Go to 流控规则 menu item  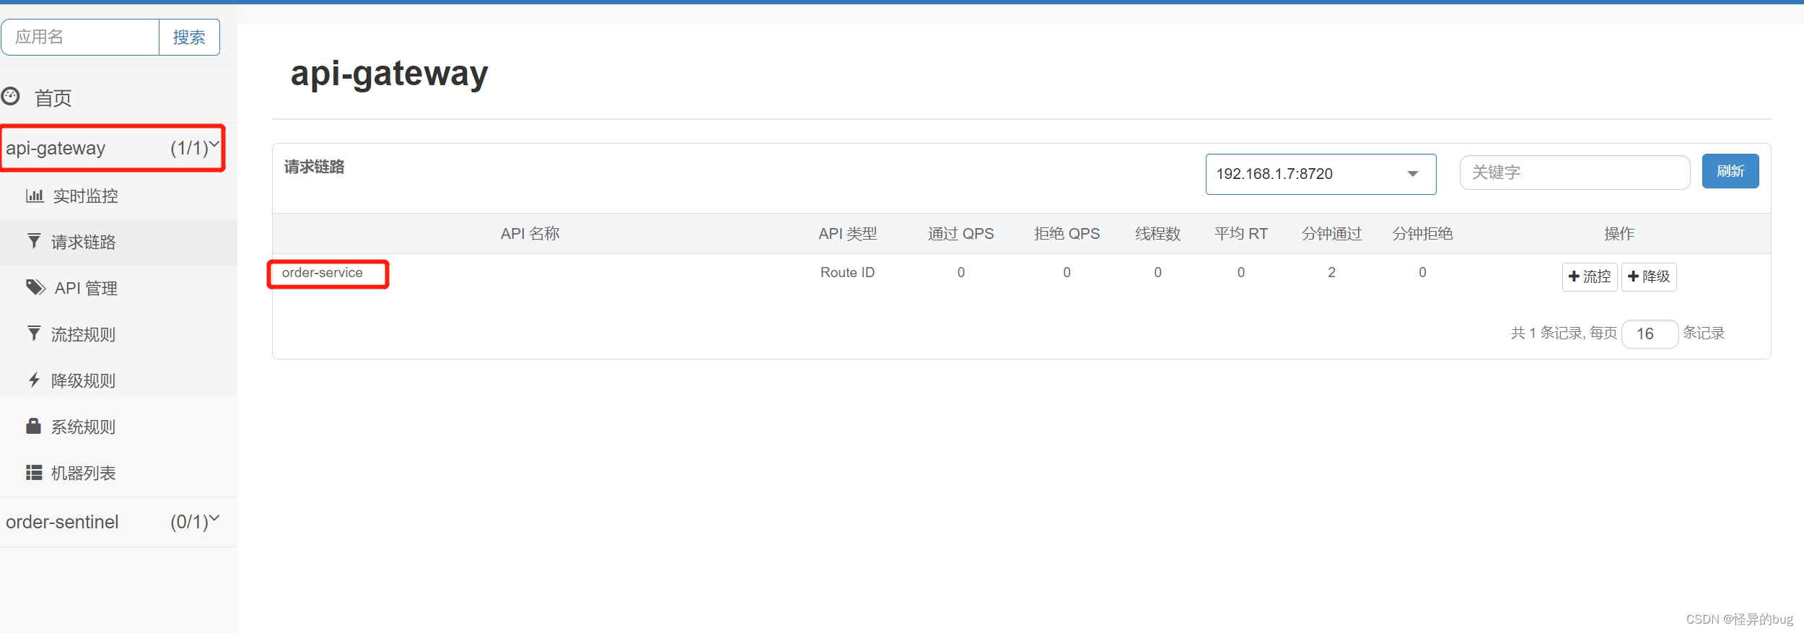tap(118, 334)
